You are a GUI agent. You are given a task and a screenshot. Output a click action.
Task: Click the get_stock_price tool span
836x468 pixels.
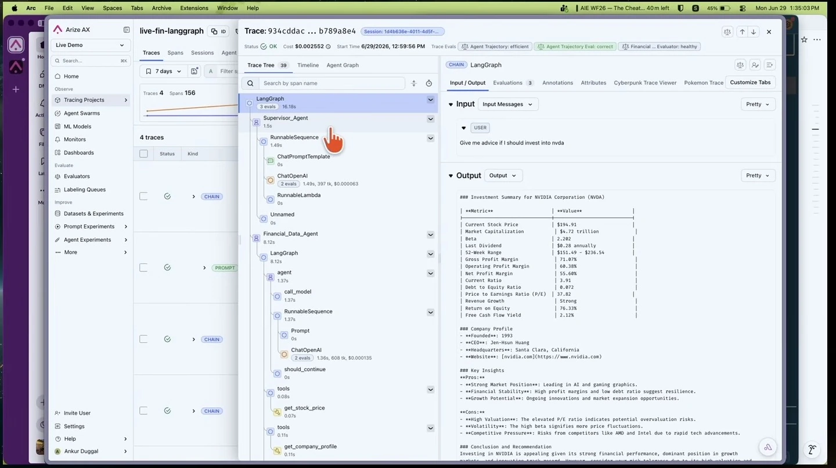pos(304,408)
